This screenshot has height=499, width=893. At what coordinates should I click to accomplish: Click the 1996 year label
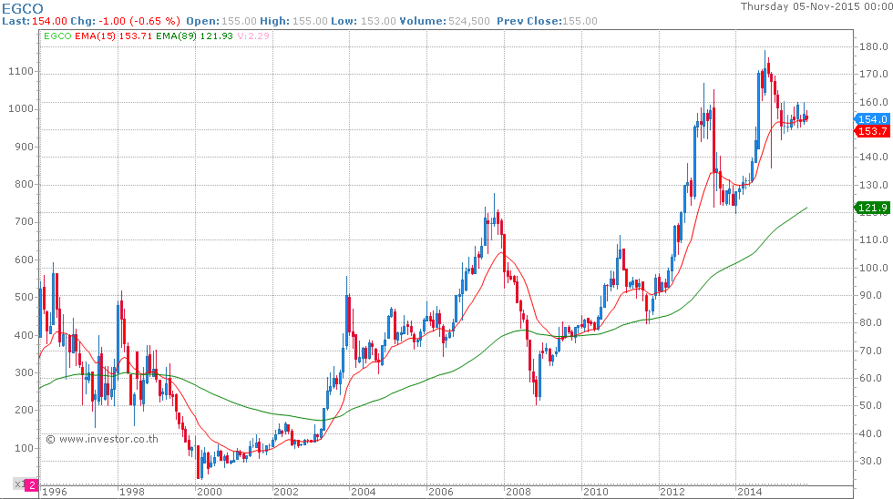55,492
